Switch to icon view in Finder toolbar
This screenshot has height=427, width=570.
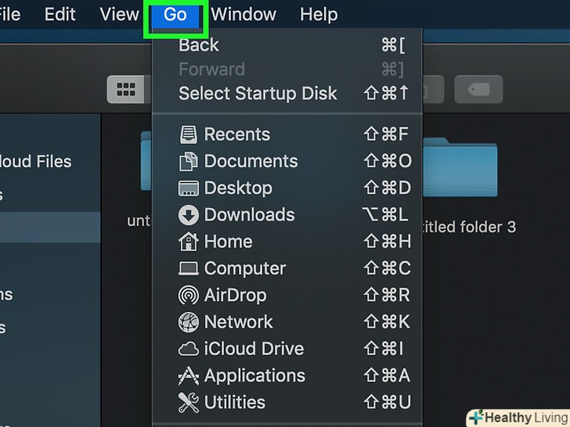tap(125, 89)
